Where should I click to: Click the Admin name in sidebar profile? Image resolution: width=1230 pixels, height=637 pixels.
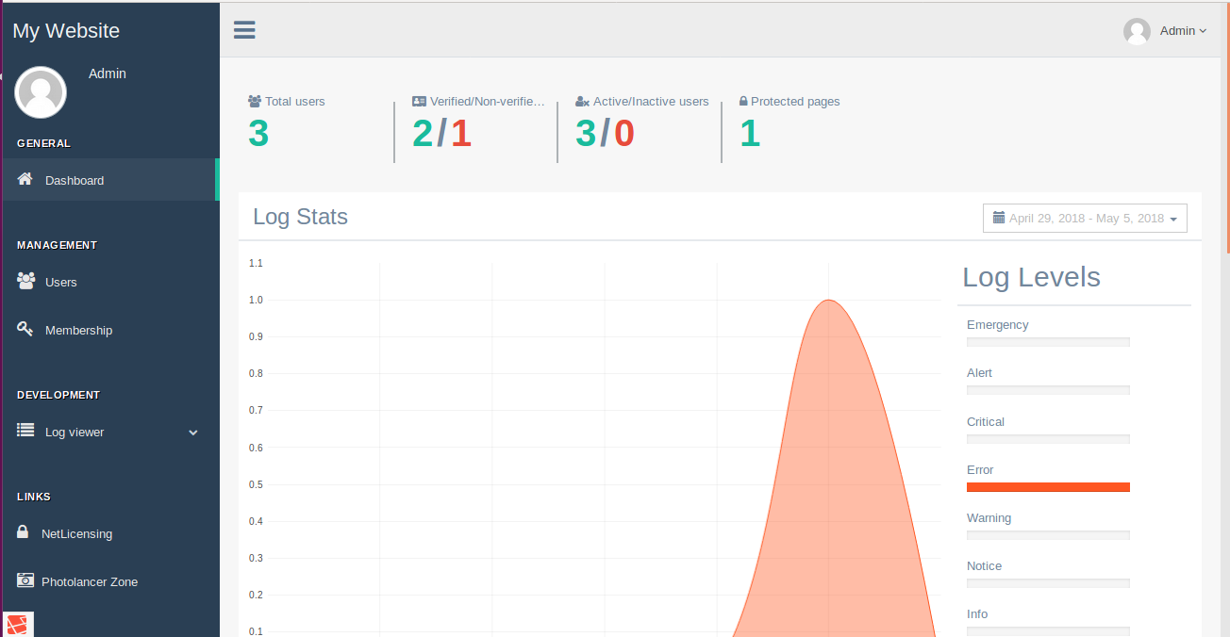[x=108, y=73]
